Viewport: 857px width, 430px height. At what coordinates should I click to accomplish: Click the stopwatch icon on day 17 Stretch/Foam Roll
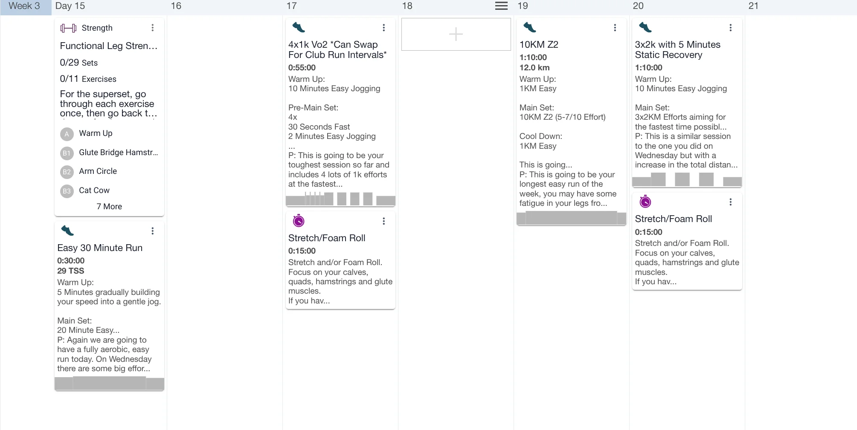tap(299, 221)
